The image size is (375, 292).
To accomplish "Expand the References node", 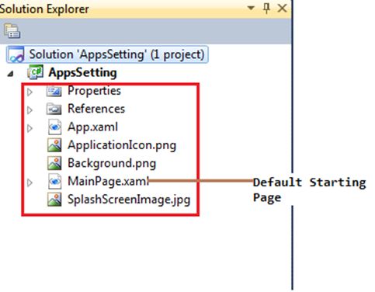I will coord(30,110).
